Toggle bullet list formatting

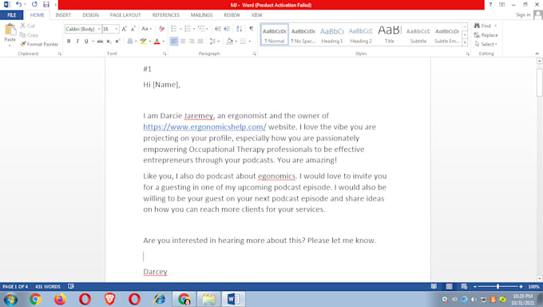coord(174,29)
